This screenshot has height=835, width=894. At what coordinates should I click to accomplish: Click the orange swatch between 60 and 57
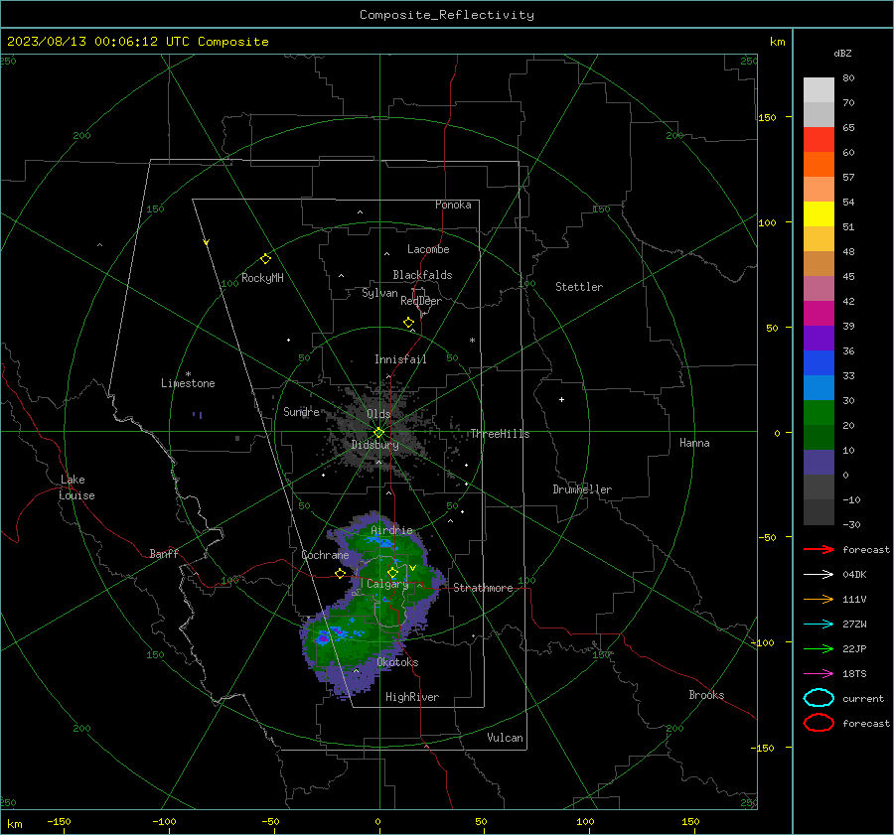tap(819, 165)
